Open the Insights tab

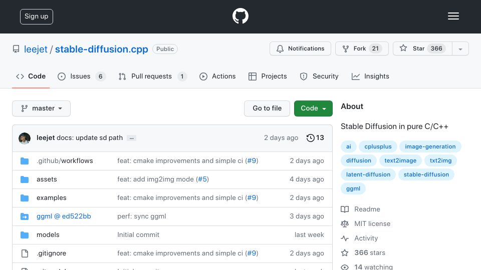370,76
